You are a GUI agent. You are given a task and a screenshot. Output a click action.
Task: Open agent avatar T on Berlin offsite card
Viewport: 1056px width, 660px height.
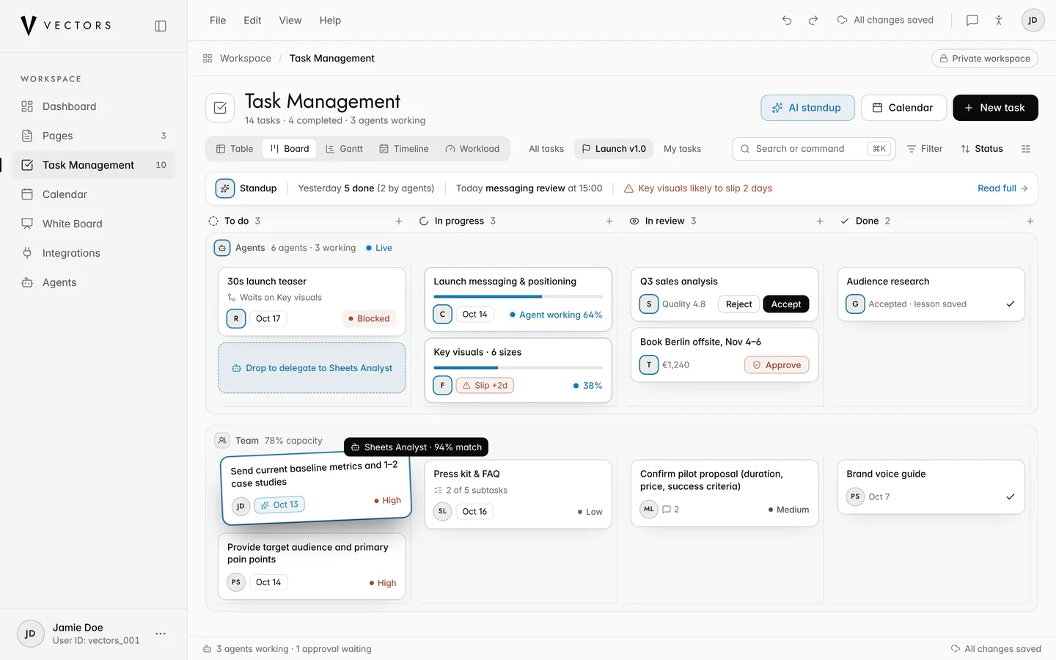click(649, 365)
